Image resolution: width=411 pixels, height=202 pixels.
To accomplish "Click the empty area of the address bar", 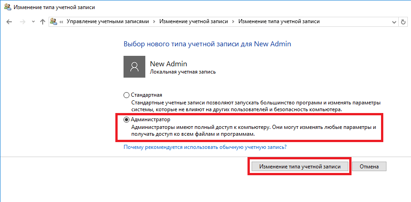I will tap(354, 22).
